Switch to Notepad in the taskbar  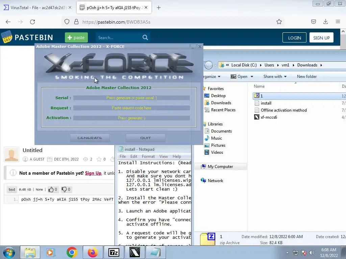click(x=155, y=252)
